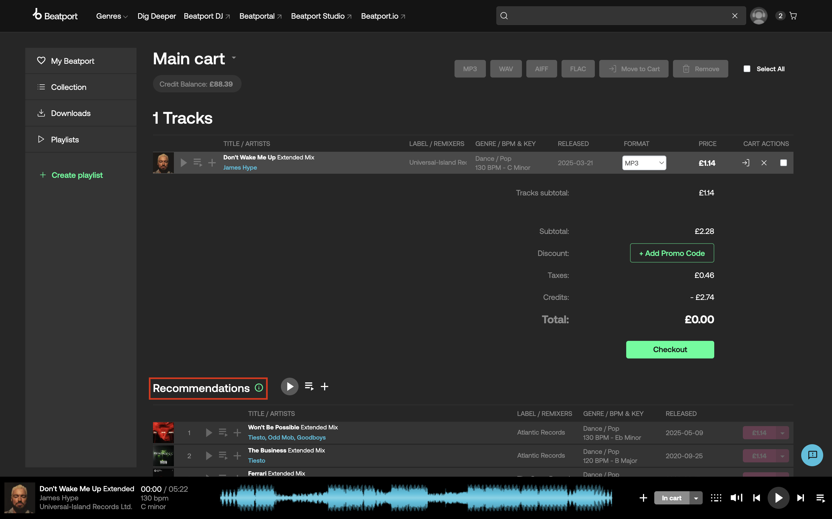Click the In cart button in player

pyautogui.click(x=672, y=498)
